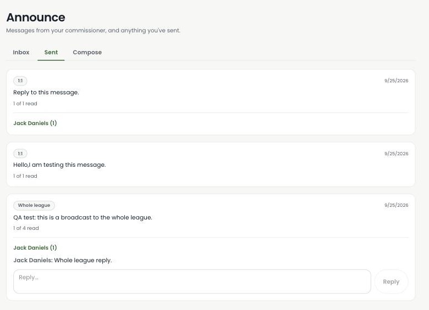Click '1 of 1 read' under 'Reply to this message'
This screenshot has height=310, width=429.
pos(25,103)
